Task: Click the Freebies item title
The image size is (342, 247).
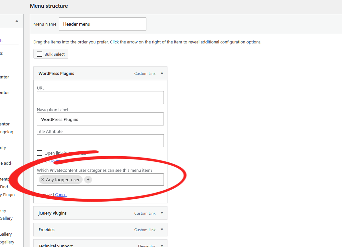Action: tap(46, 230)
